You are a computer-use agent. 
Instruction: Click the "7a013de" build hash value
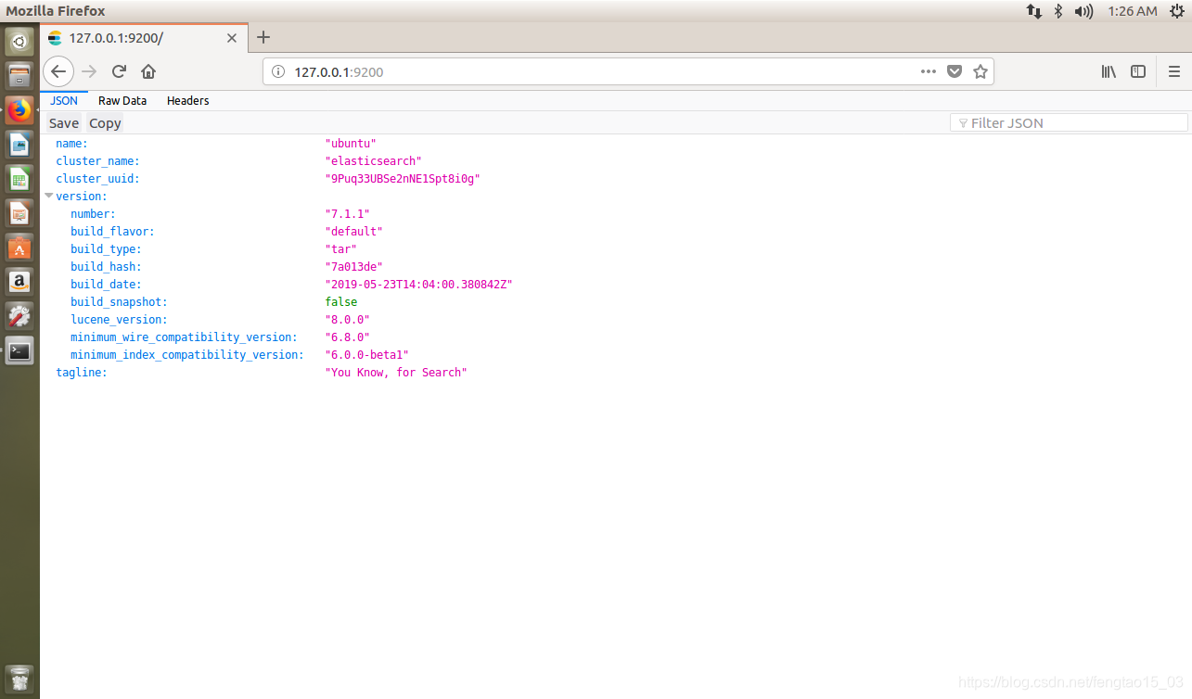353,267
